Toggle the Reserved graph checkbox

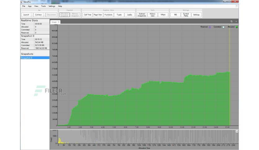(x=210, y=27)
